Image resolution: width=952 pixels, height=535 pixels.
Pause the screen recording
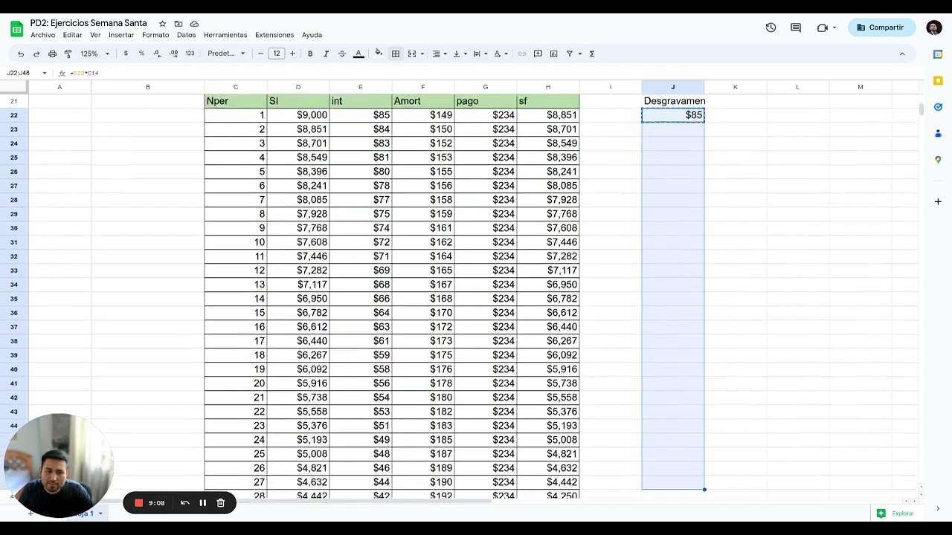[x=202, y=503]
